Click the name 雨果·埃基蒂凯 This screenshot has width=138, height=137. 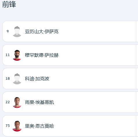point(40,102)
